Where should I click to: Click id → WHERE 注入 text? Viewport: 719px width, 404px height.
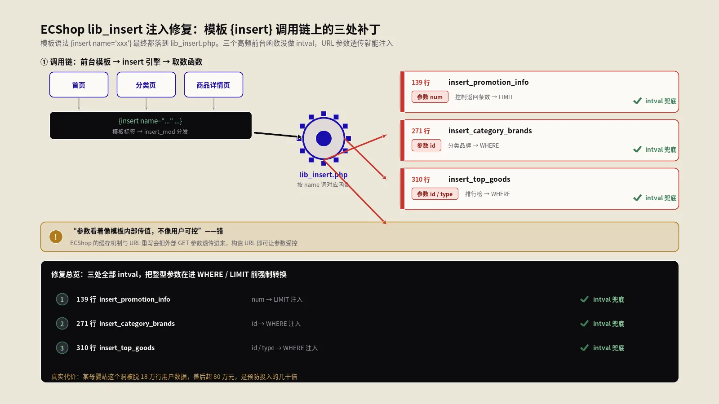(x=276, y=324)
